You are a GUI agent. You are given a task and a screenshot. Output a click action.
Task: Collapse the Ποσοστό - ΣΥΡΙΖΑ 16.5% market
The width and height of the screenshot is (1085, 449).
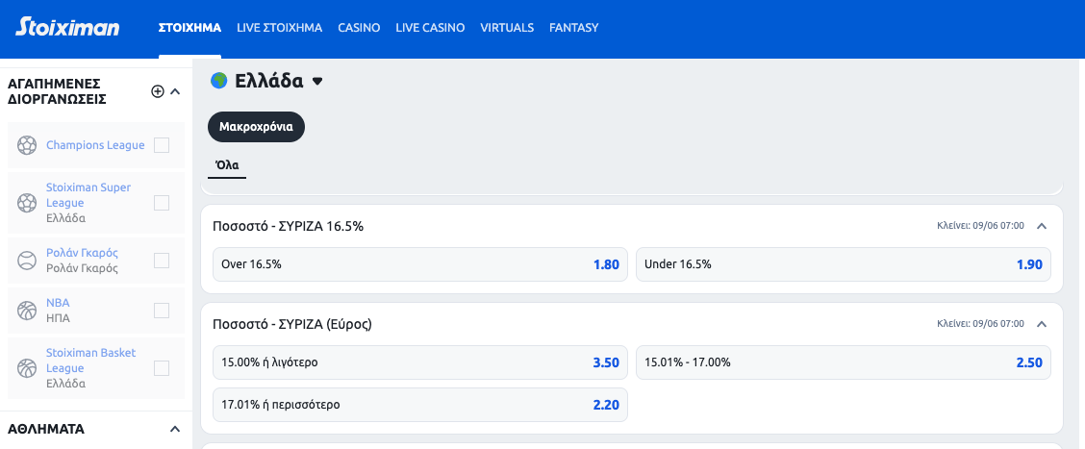coord(1042,226)
